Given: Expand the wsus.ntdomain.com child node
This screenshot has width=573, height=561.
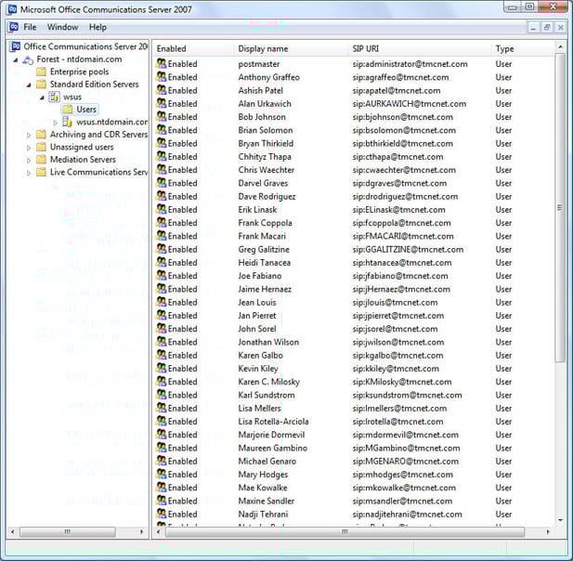Looking at the screenshot, I should (x=55, y=123).
